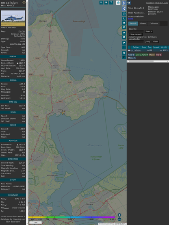The width and height of the screenshot is (169, 225).
Task: Click the T button on the map toolbar
Action: coord(111,2)
